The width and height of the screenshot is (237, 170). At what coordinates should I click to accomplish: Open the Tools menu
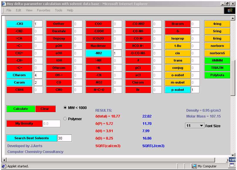[59, 10]
